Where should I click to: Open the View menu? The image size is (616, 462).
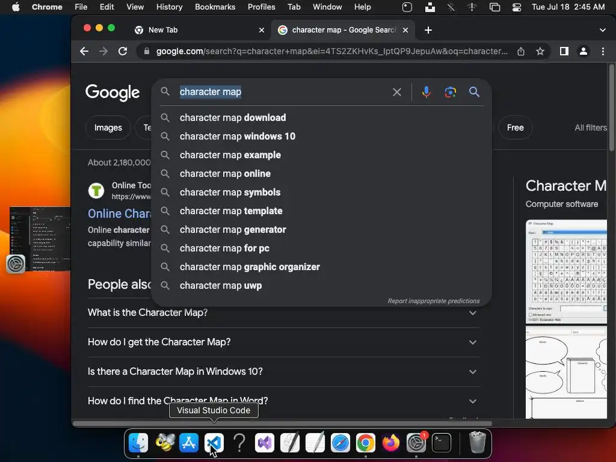[135, 7]
